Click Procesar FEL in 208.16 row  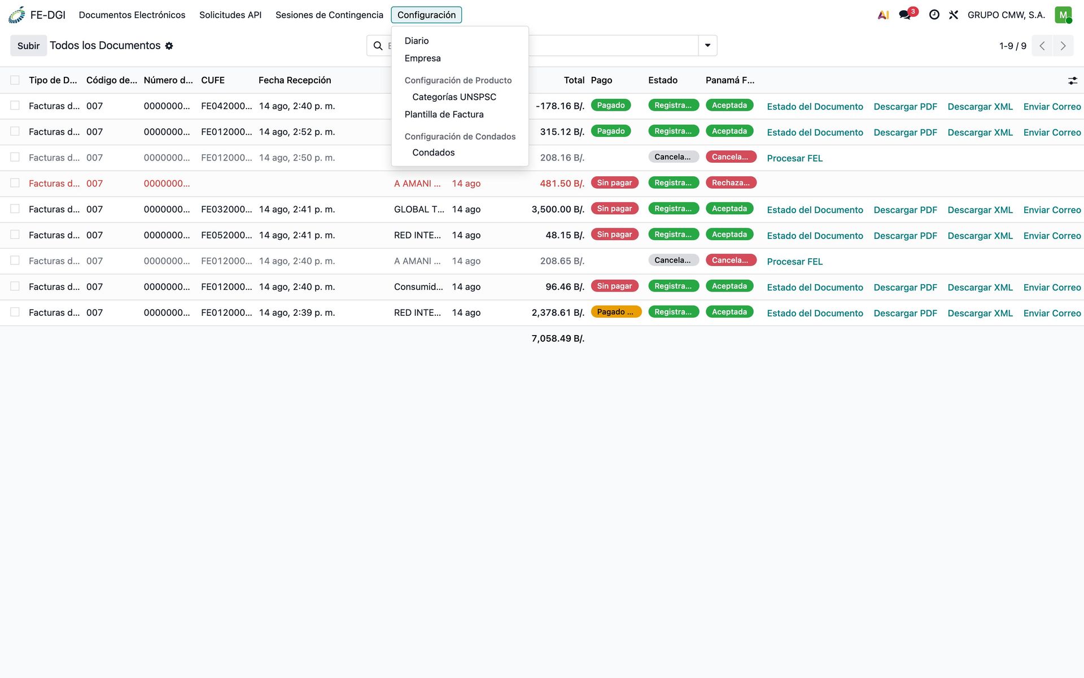(x=794, y=158)
